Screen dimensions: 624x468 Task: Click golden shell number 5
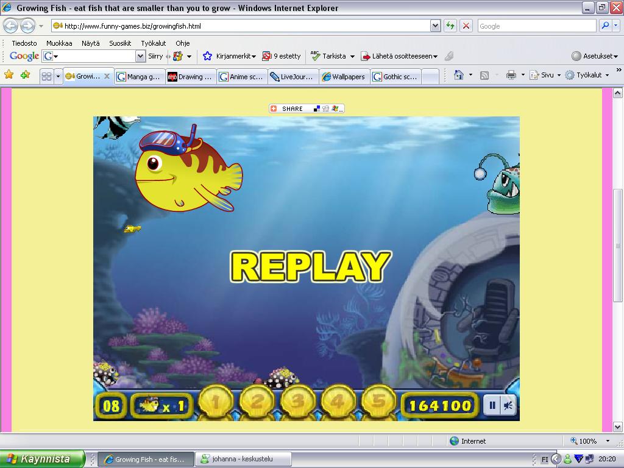tap(379, 403)
